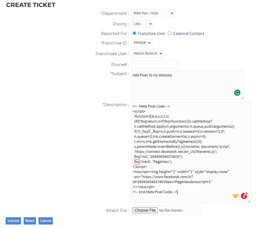Open the Department dropdown
The image size is (262, 229).
(153, 13)
